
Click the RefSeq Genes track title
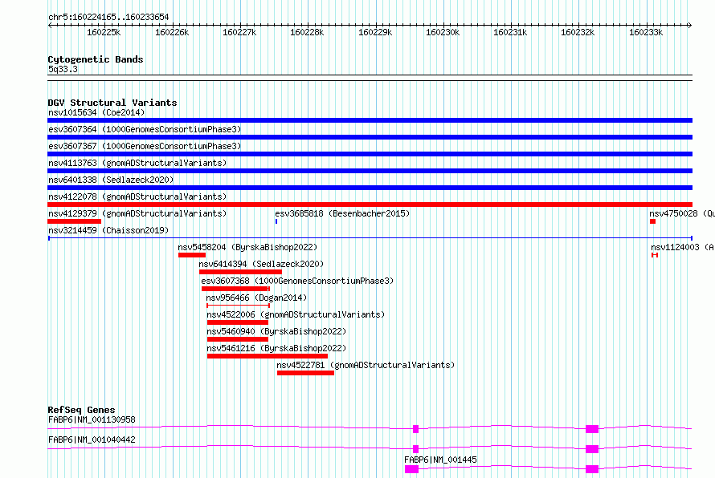(x=81, y=410)
